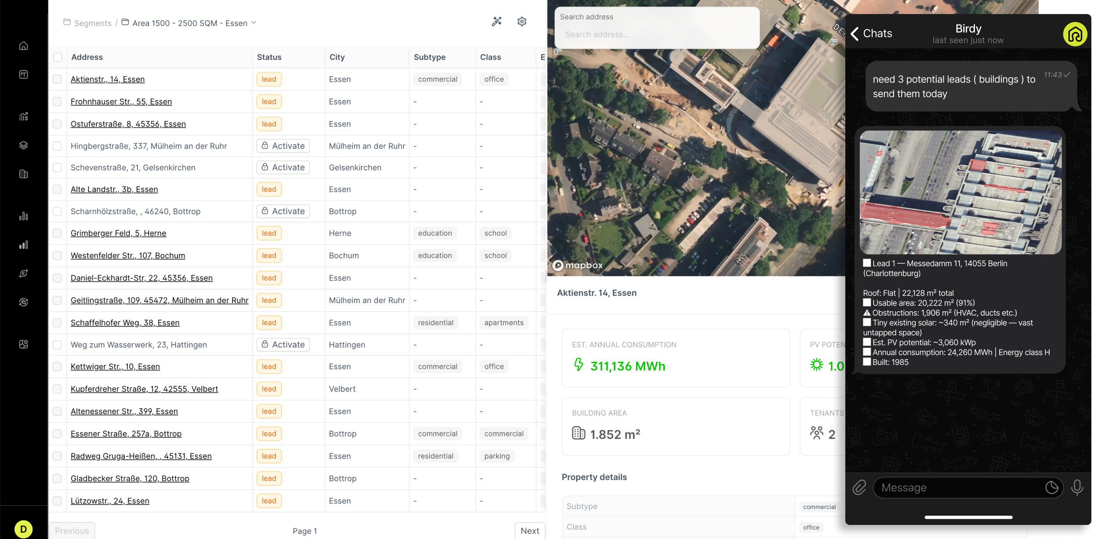Click the sticker timer icon in message field

coord(1051,488)
